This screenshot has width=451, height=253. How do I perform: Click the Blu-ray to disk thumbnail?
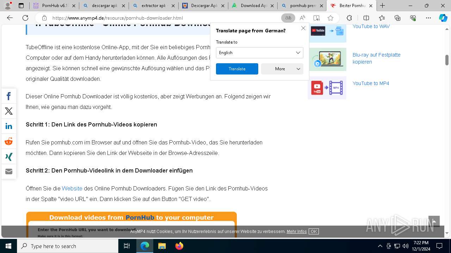click(x=327, y=59)
